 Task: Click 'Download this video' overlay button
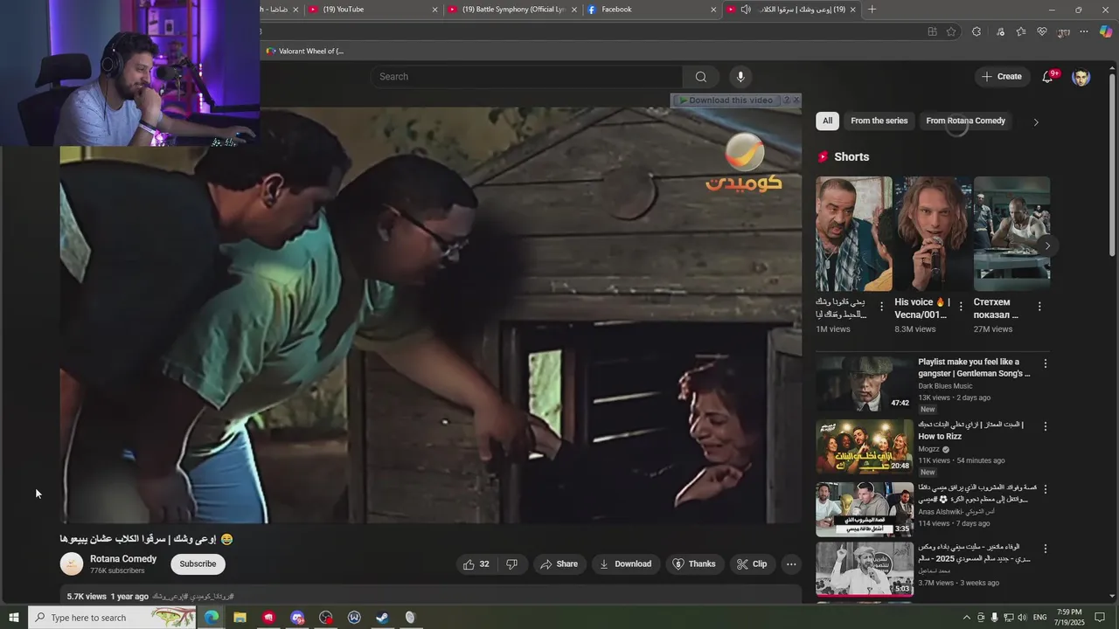tap(726, 100)
